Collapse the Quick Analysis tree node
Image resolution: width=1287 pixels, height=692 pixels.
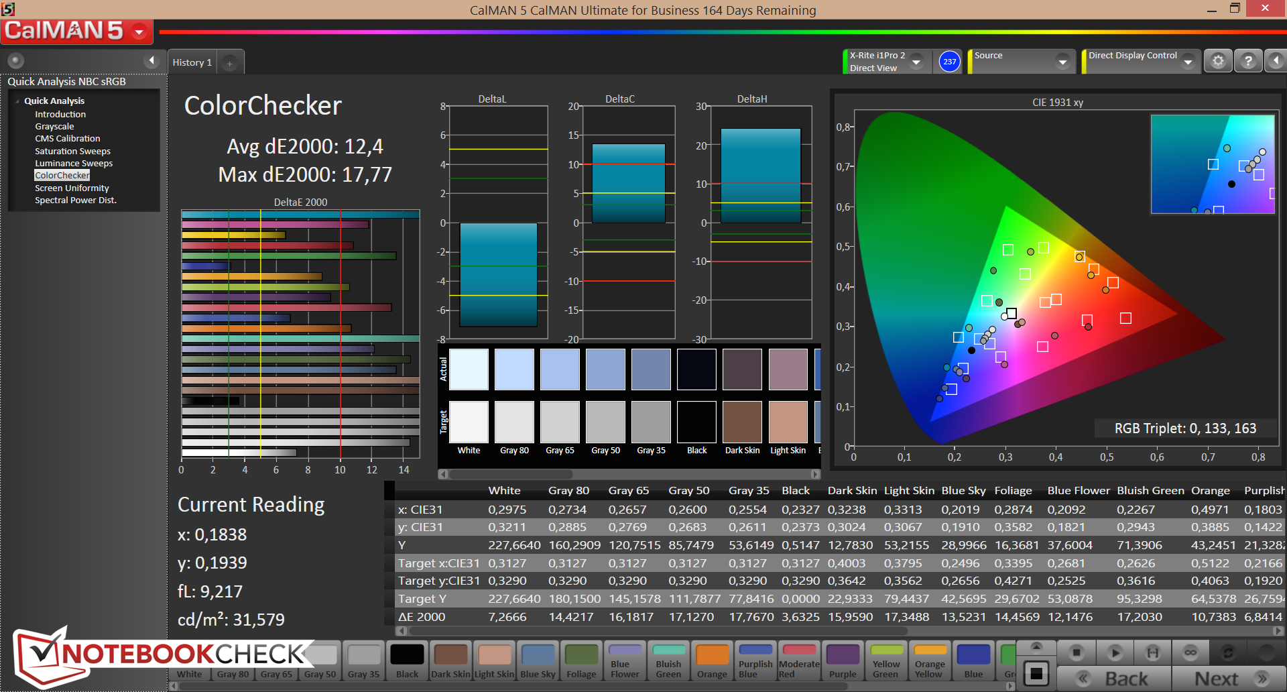[17, 101]
